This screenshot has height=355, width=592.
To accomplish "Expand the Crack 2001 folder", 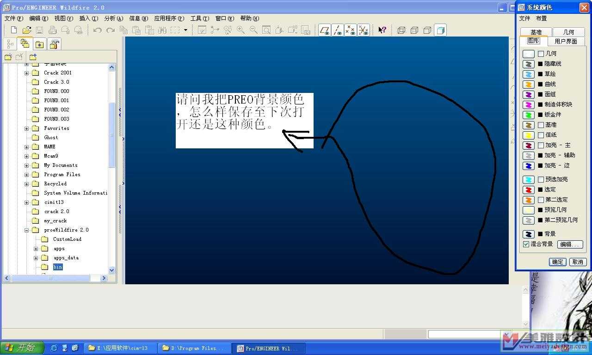I will tap(26, 73).
